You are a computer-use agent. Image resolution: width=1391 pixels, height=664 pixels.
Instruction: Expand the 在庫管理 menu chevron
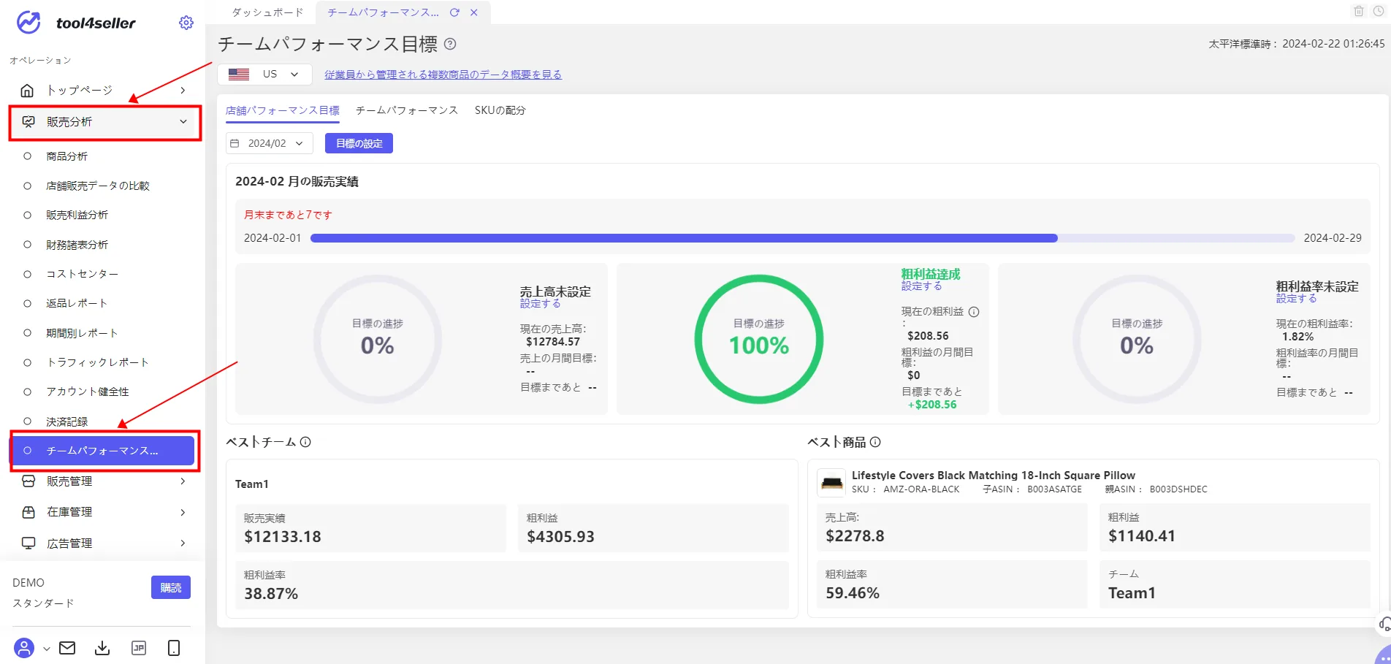[x=183, y=512]
